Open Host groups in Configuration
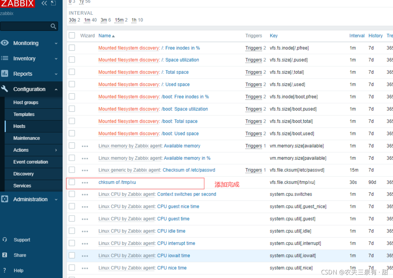This screenshot has height=278, width=393. click(x=26, y=102)
